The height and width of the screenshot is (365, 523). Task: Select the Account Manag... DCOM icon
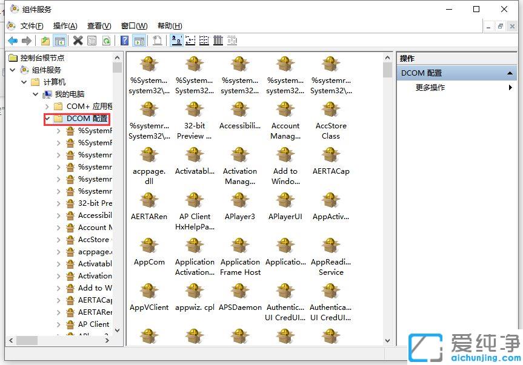click(x=285, y=120)
